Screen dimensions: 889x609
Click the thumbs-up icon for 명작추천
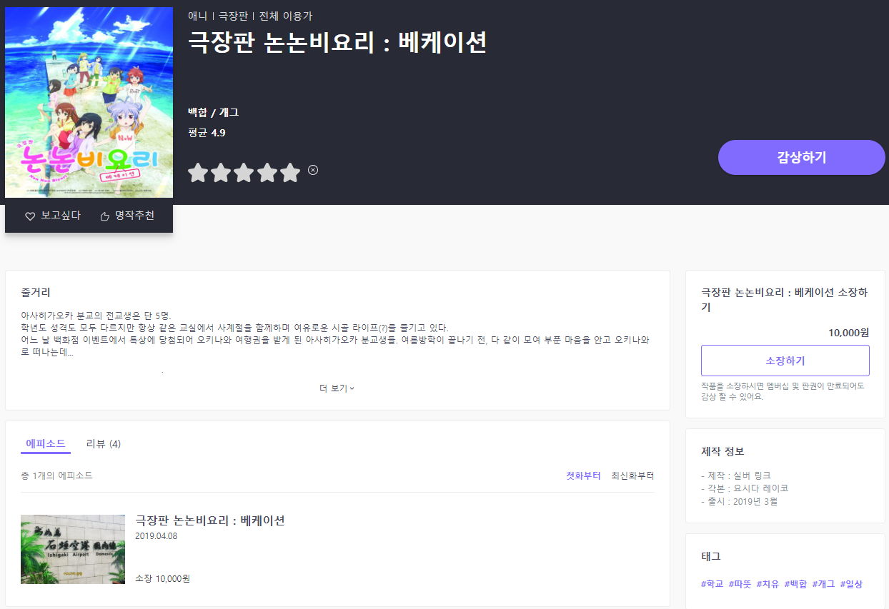(105, 216)
